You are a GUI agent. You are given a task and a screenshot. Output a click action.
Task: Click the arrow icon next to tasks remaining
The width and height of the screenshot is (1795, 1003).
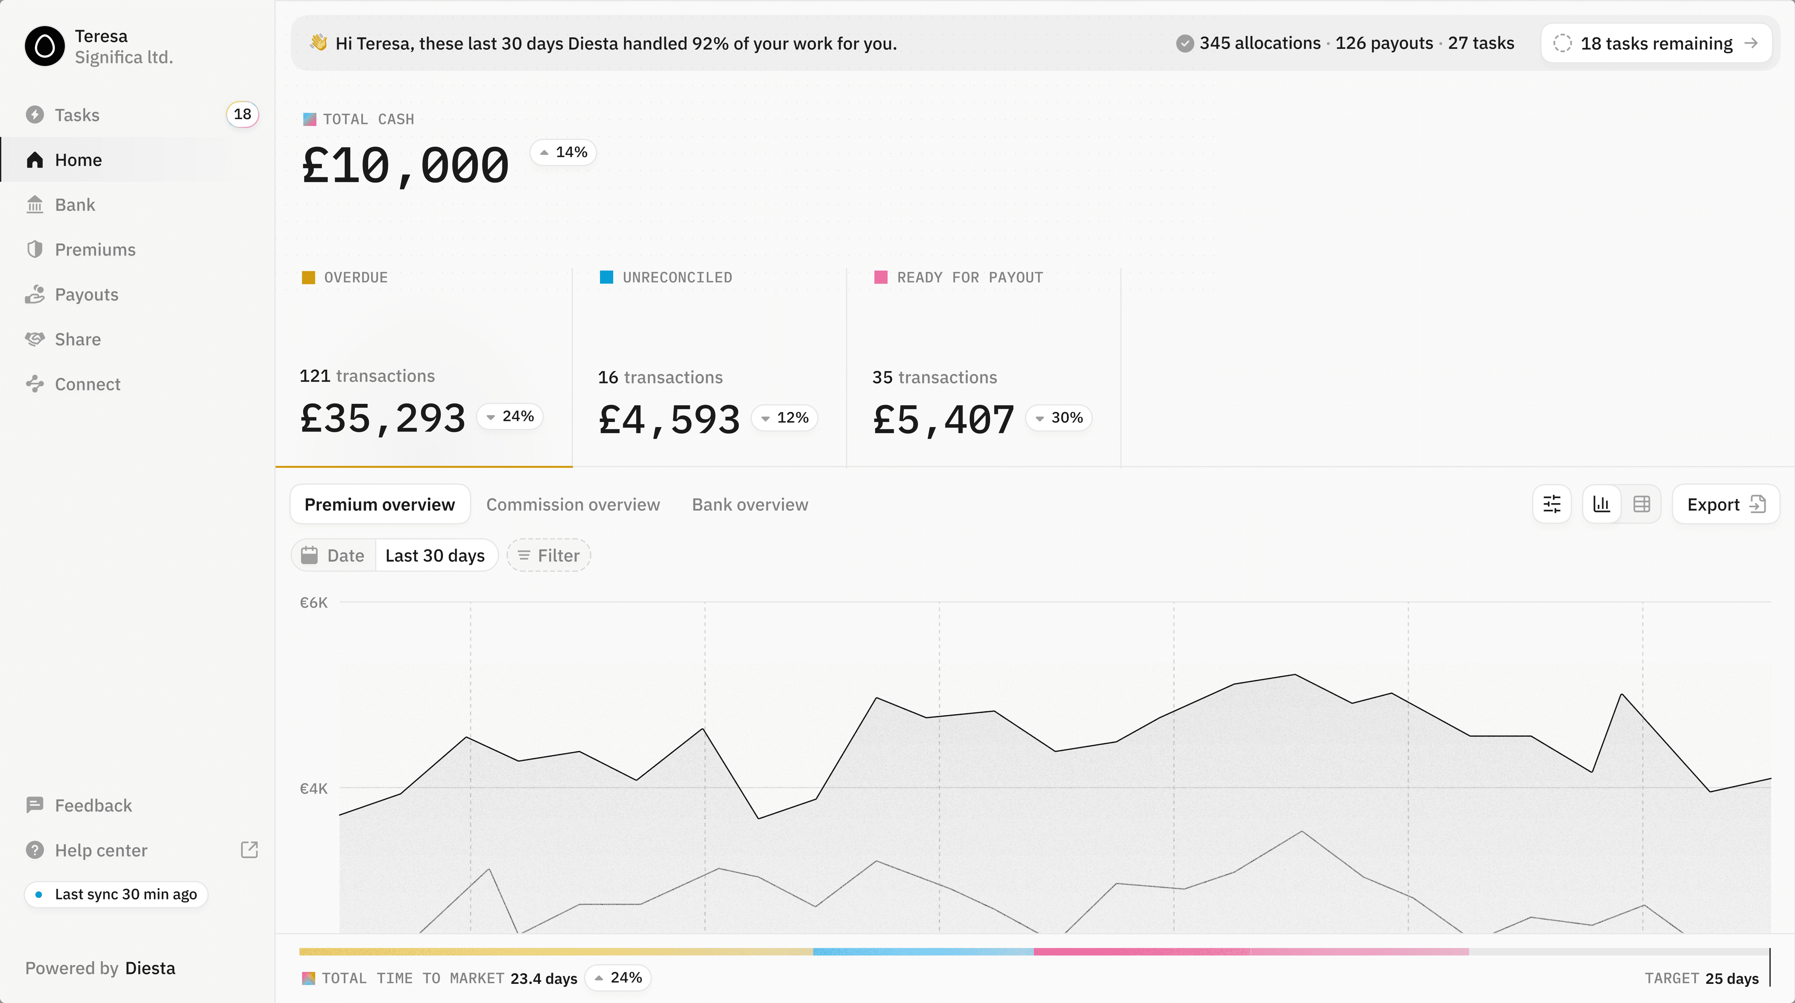click(x=1751, y=43)
